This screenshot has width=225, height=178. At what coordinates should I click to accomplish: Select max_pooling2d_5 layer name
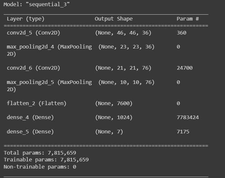tap(49, 86)
